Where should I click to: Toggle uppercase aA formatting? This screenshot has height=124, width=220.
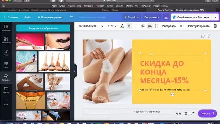tap(150, 26)
